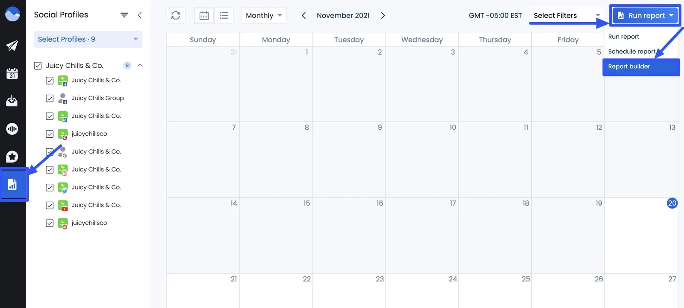Open the Select Profiles dropdown

pos(88,39)
